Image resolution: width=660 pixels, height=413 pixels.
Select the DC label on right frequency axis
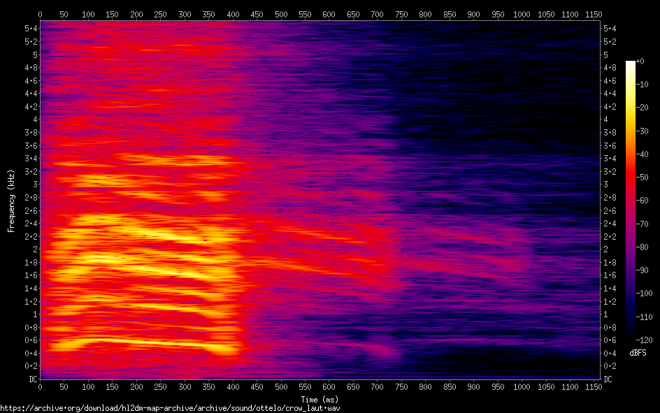pos(608,379)
